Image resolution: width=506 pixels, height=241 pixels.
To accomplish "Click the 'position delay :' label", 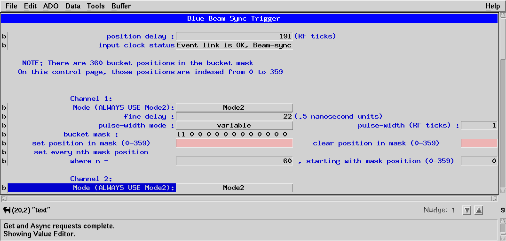I will click(x=141, y=37).
